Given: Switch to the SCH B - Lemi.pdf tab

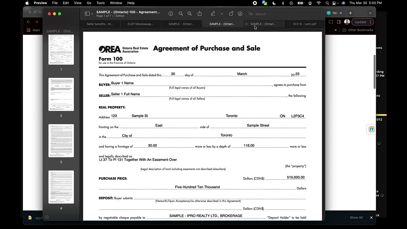Looking at the screenshot, I should (x=305, y=24).
